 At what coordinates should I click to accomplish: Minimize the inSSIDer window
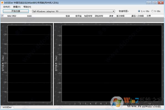click(149, 3)
